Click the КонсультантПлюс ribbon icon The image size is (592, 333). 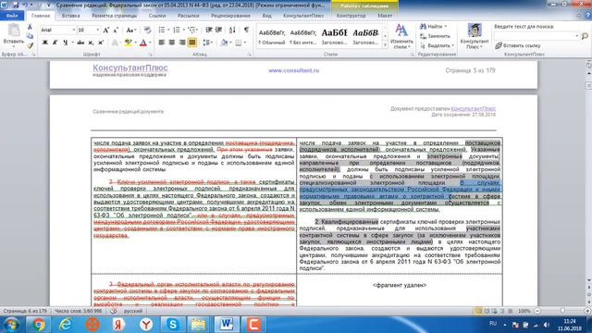click(475, 36)
